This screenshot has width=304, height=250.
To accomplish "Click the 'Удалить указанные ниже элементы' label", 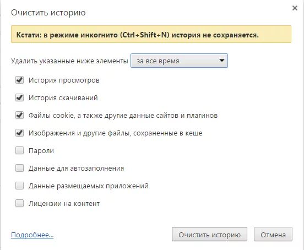I will click(69, 61).
